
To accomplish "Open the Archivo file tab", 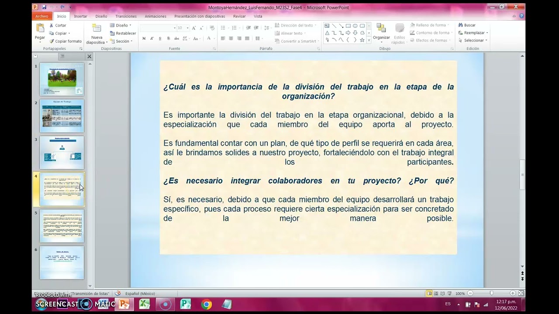I will pos(42,16).
